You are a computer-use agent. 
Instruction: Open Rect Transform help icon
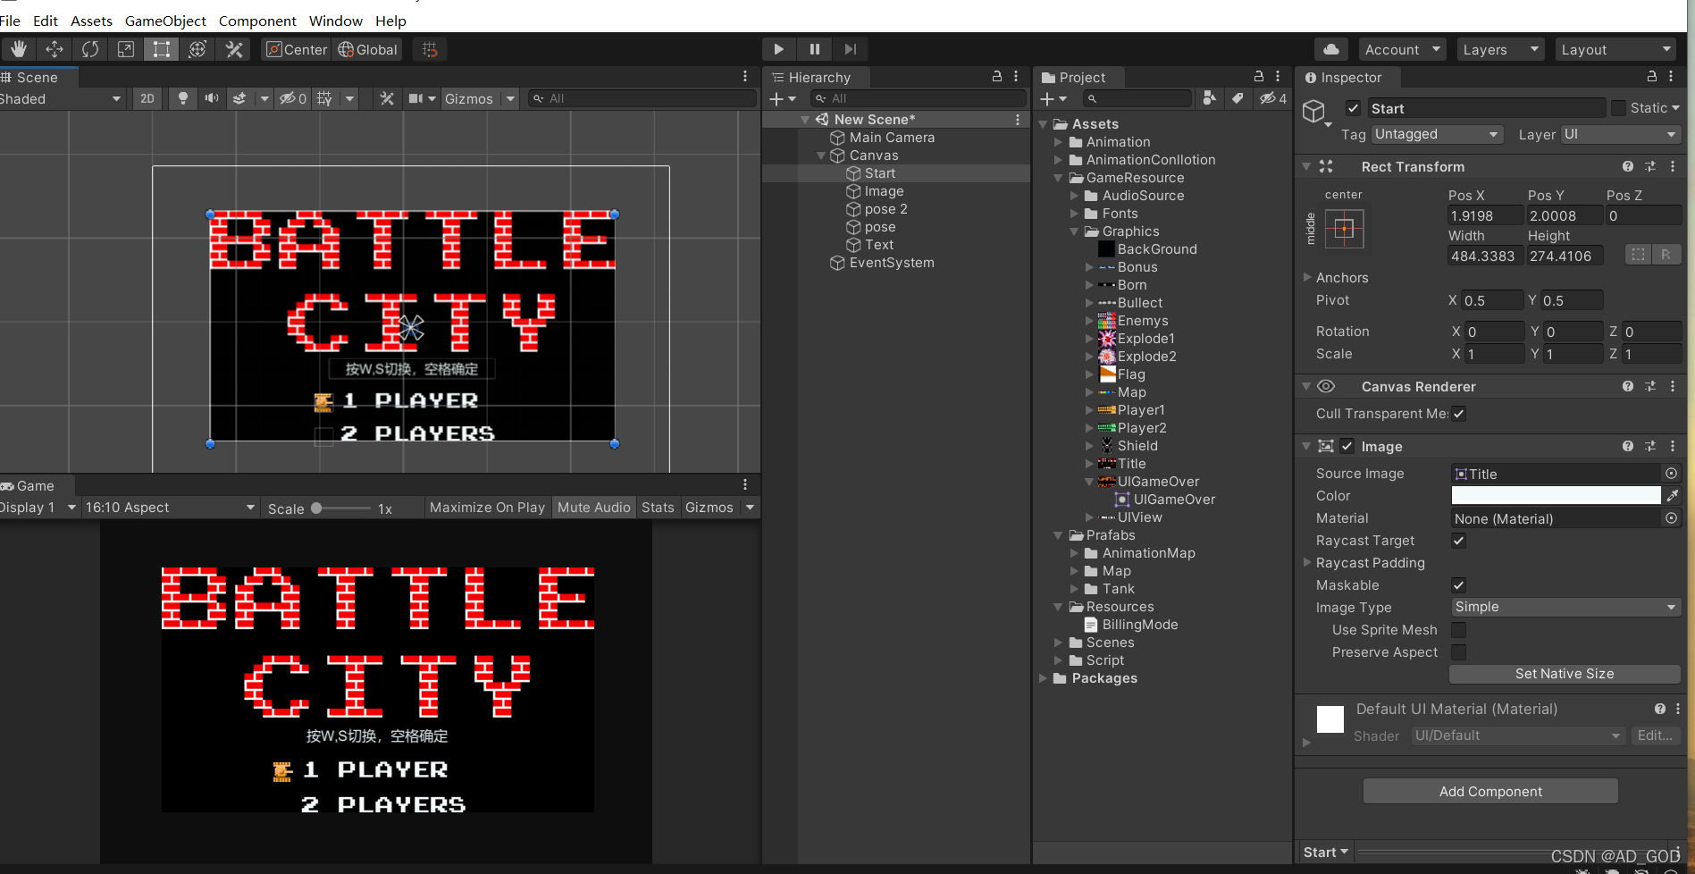1628,166
